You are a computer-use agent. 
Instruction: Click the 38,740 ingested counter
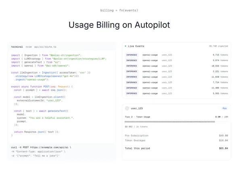pyautogui.click(x=218, y=46)
